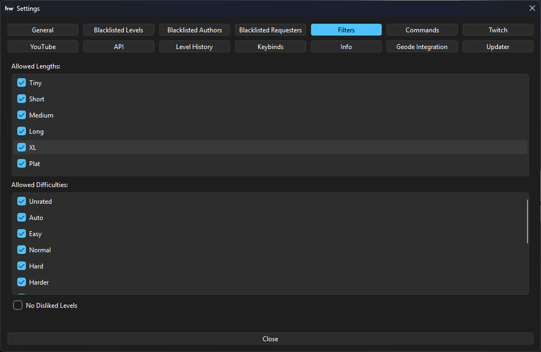This screenshot has width=541, height=352.
Task: Open the Updater tab
Action: point(498,46)
